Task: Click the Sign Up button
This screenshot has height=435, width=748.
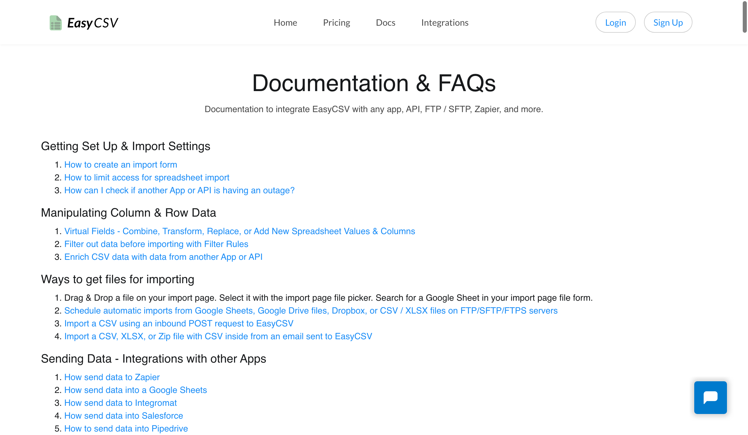Action: click(668, 22)
